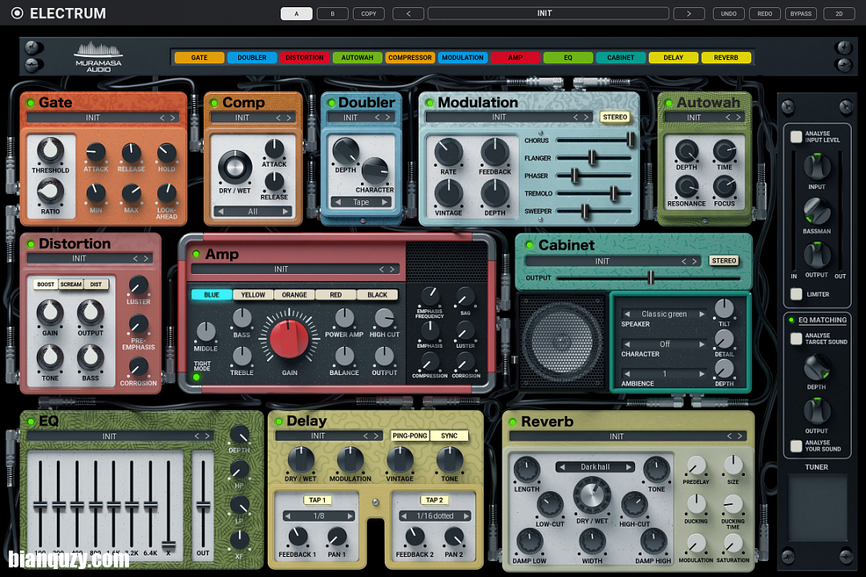Check the Analyse Your Sound box

pyautogui.click(x=796, y=446)
